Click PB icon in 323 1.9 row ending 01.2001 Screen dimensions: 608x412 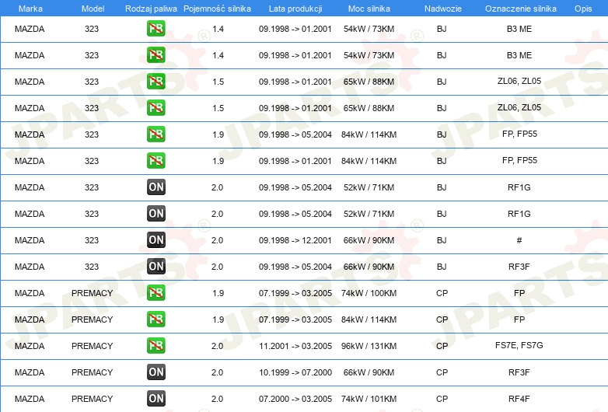[156, 161]
